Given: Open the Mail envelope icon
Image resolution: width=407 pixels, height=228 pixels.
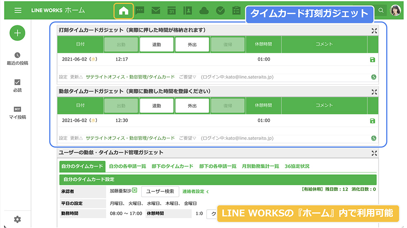Looking at the screenshot, I should (156, 11).
